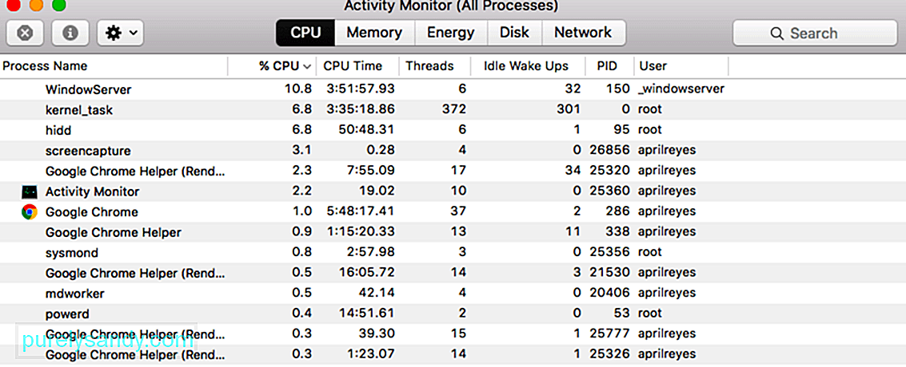Open the gear action menu dropdown

click(x=121, y=33)
